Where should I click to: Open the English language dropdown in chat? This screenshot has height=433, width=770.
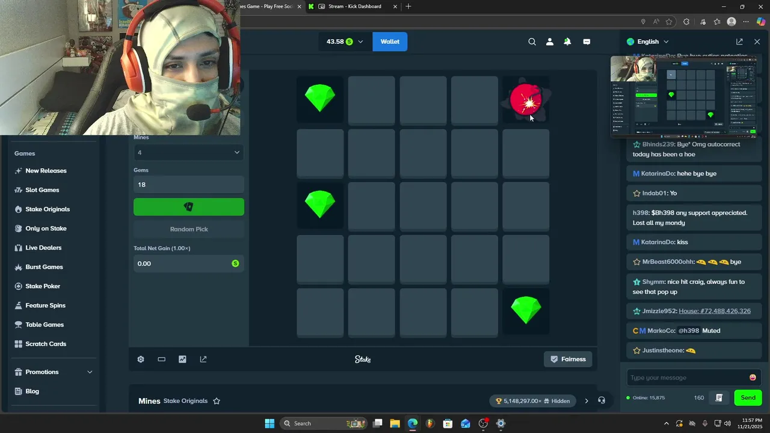tap(647, 41)
